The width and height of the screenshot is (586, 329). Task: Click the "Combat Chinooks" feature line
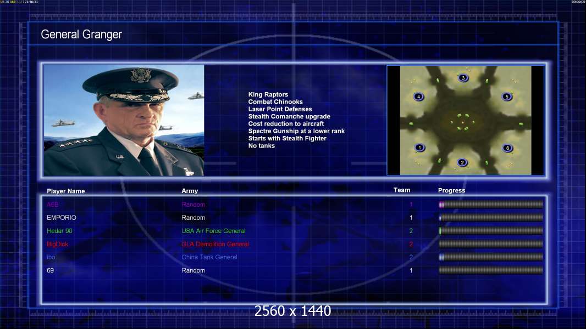coord(275,102)
